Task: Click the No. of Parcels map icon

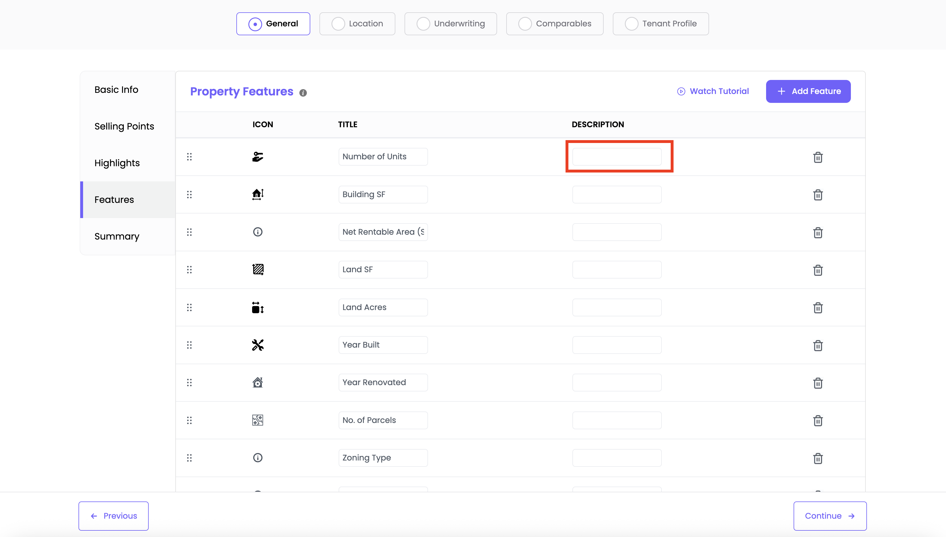Action: click(x=257, y=420)
